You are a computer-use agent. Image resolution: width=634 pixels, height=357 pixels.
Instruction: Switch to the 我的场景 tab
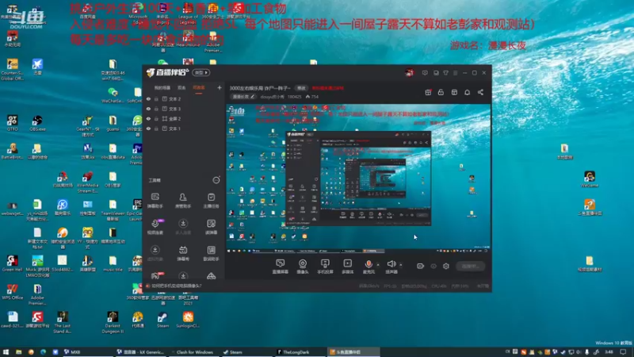point(162,88)
